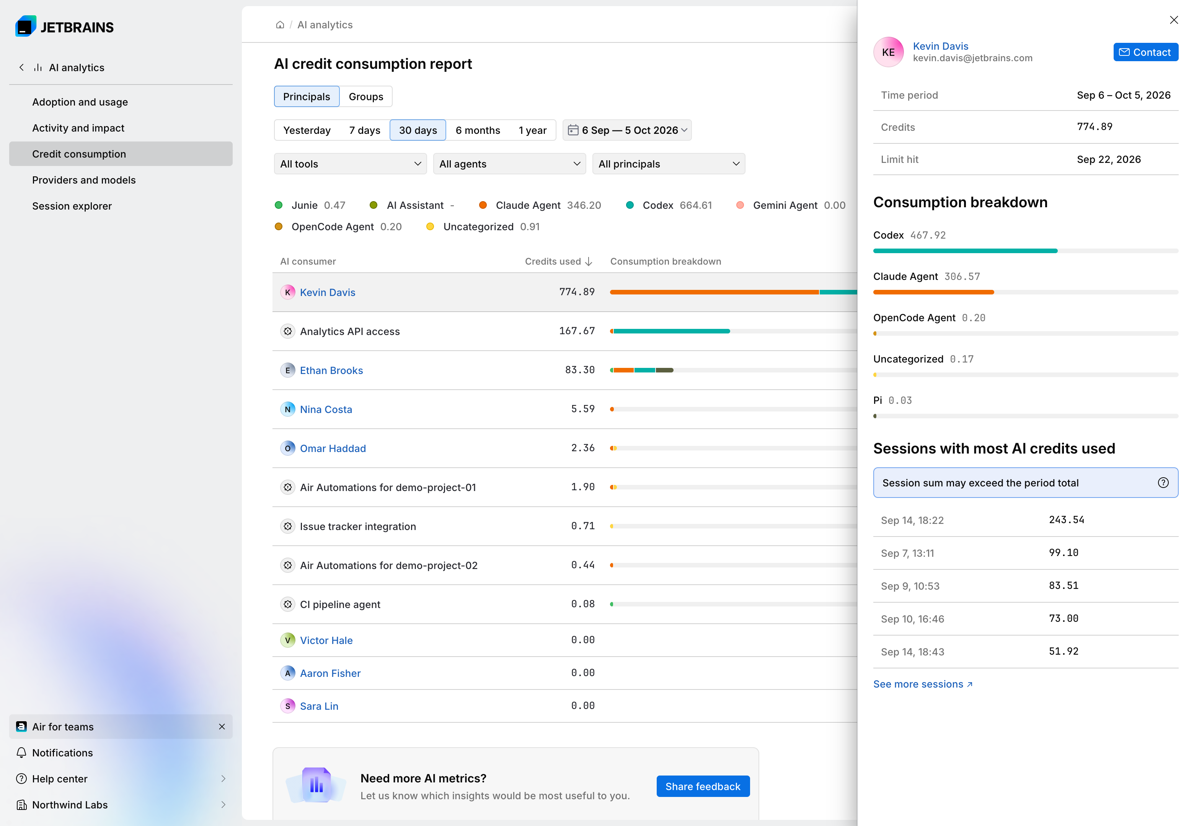Screen dimensions: 1194x826
Task: Click the Help center question icon
Action: pos(21,778)
